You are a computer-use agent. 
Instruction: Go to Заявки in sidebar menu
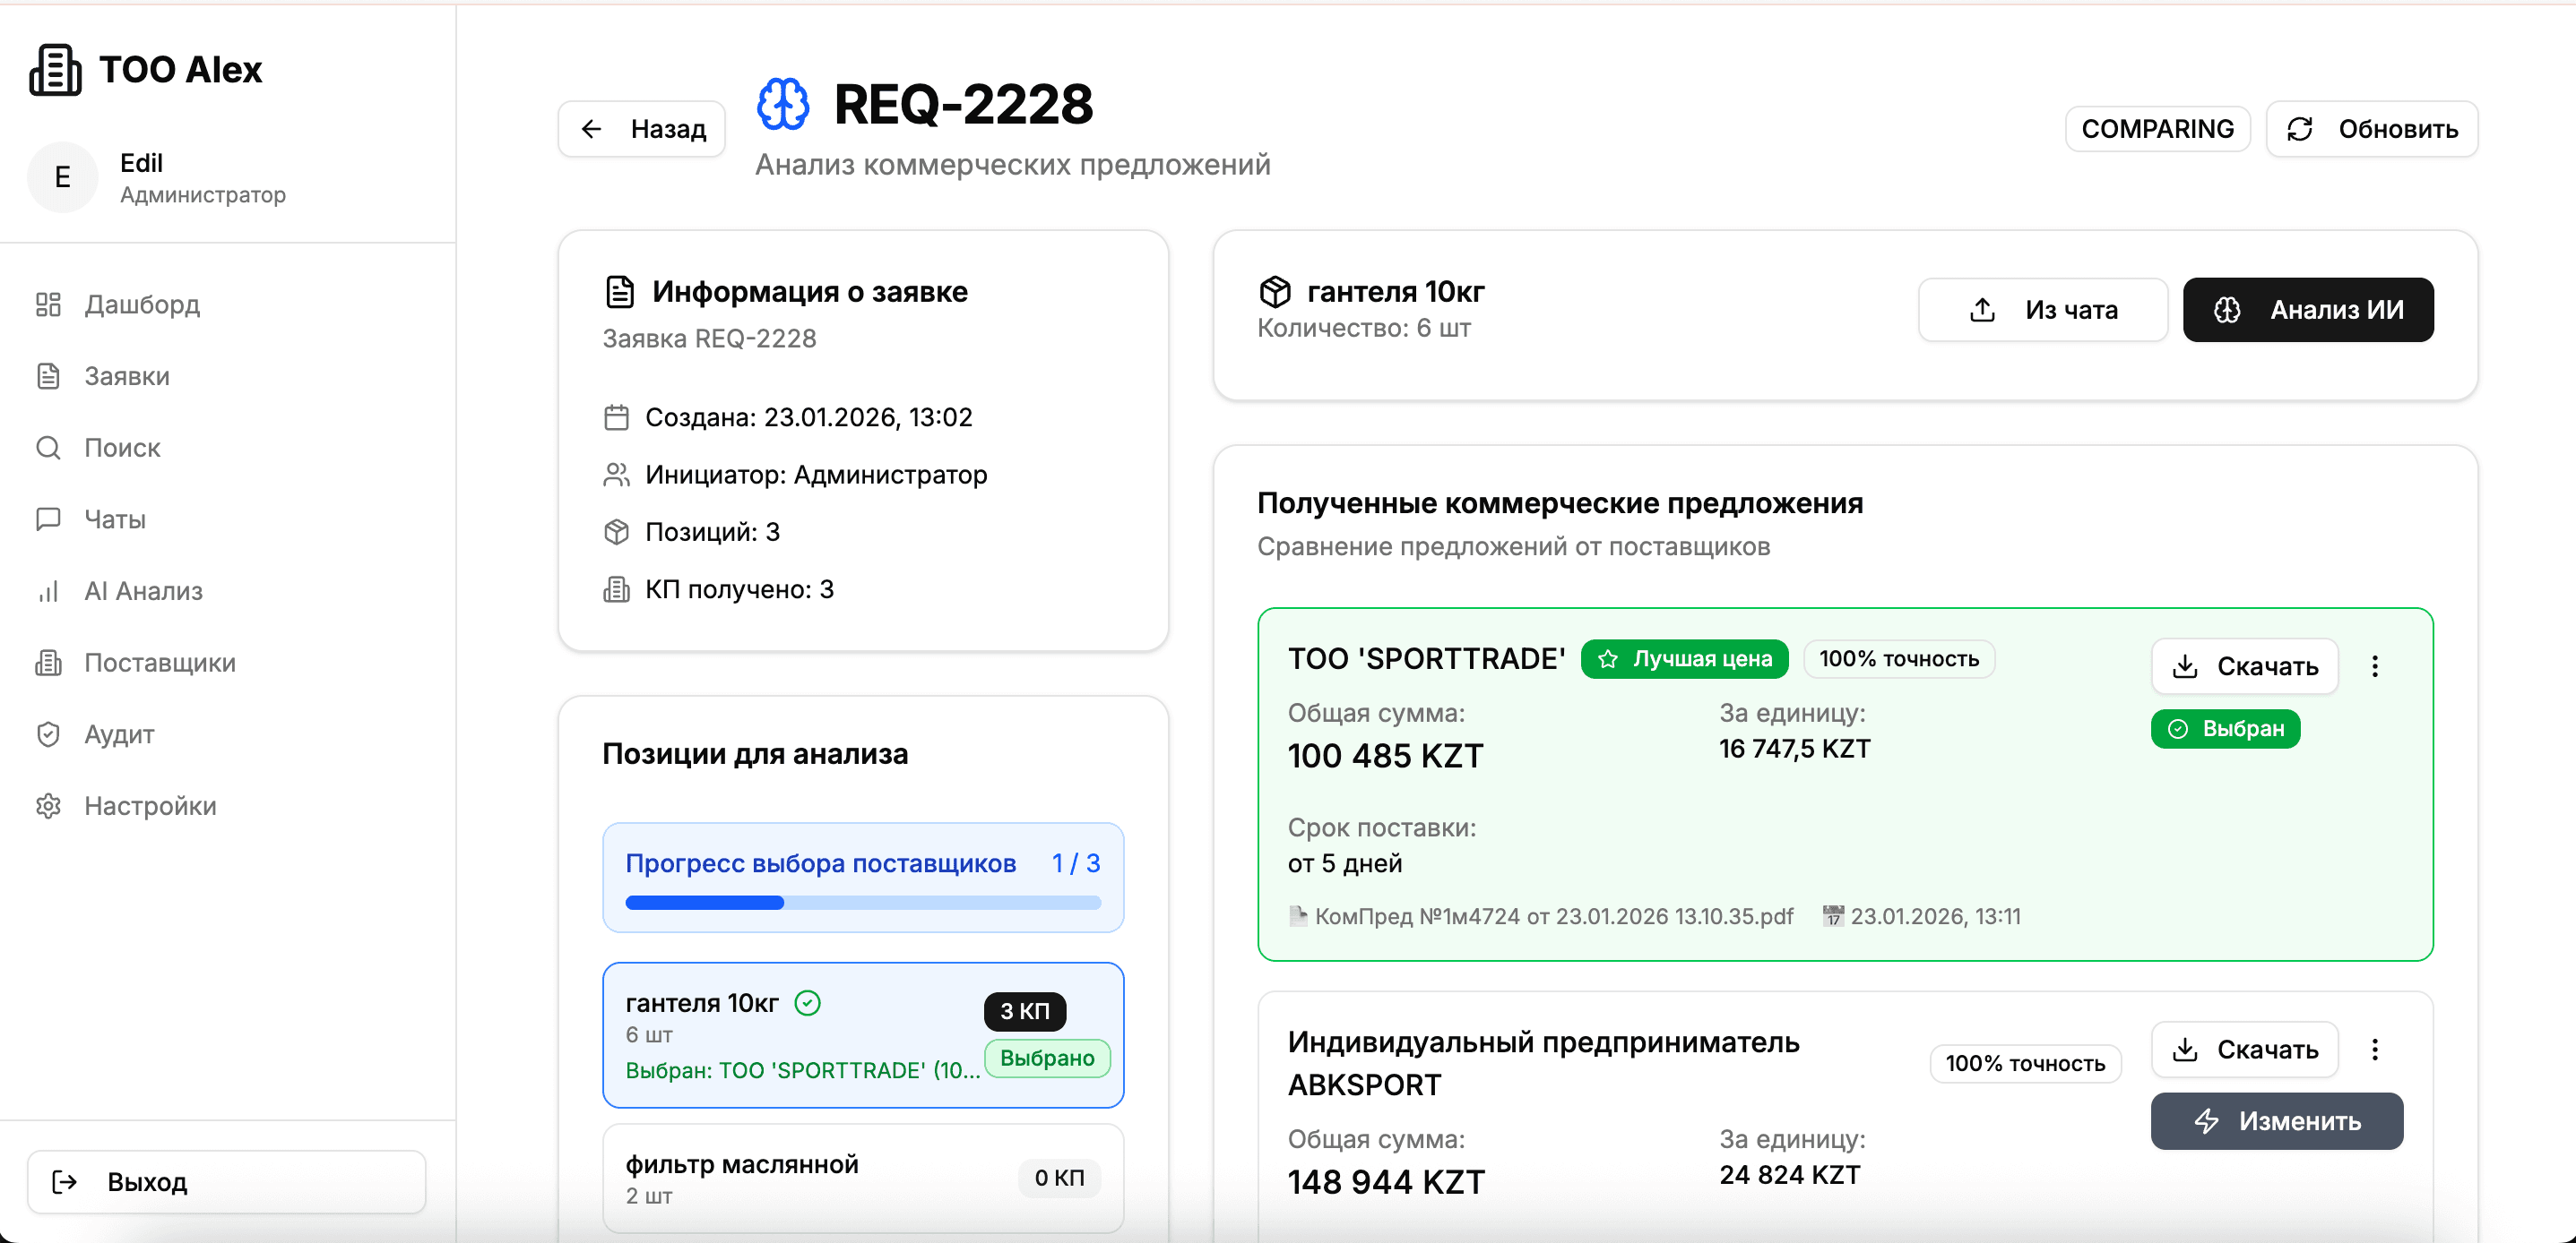(x=126, y=377)
